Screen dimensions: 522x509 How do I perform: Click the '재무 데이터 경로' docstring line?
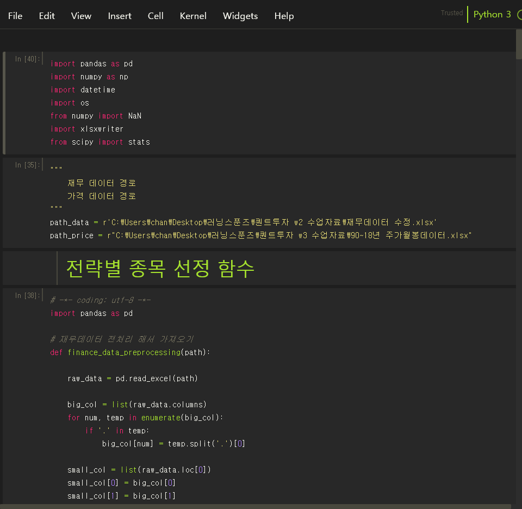point(102,183)
